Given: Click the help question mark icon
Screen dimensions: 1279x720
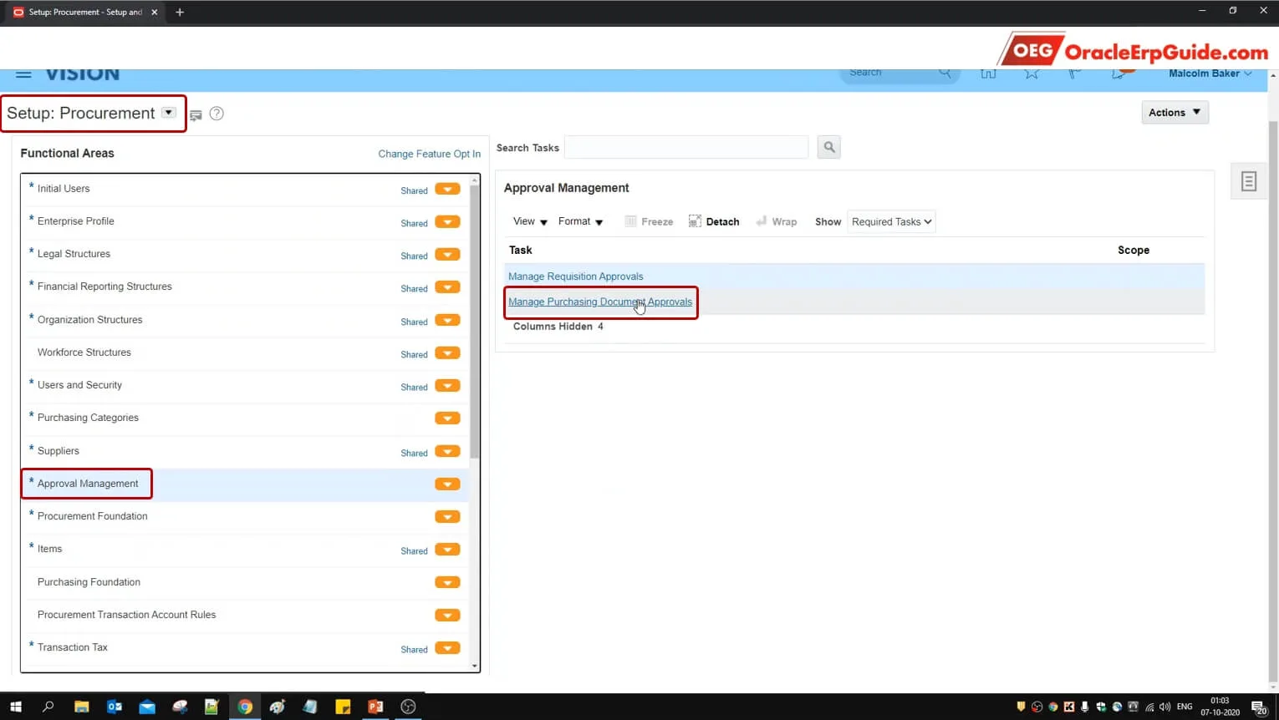Looking at the screenshot, I should 217,114.
